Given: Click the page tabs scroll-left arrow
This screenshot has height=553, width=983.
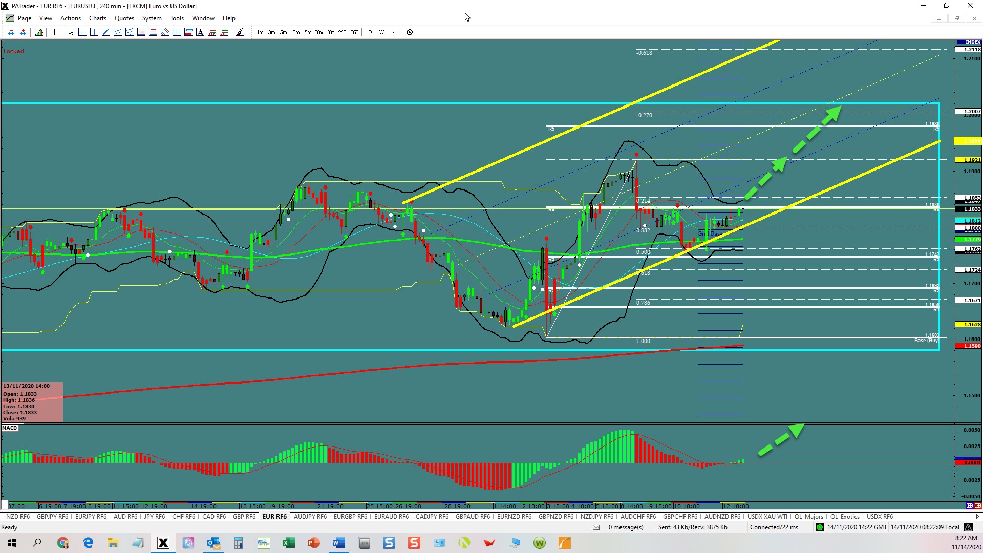Looking at the screenshot, I should click(970, 517).
